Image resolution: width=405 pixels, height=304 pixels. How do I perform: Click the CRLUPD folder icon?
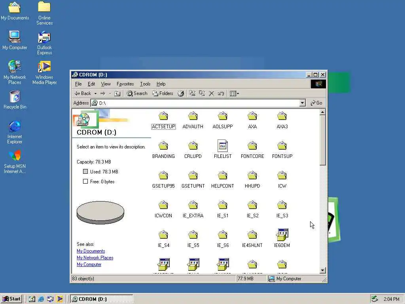pyautogui.click(x=193, y=146)
